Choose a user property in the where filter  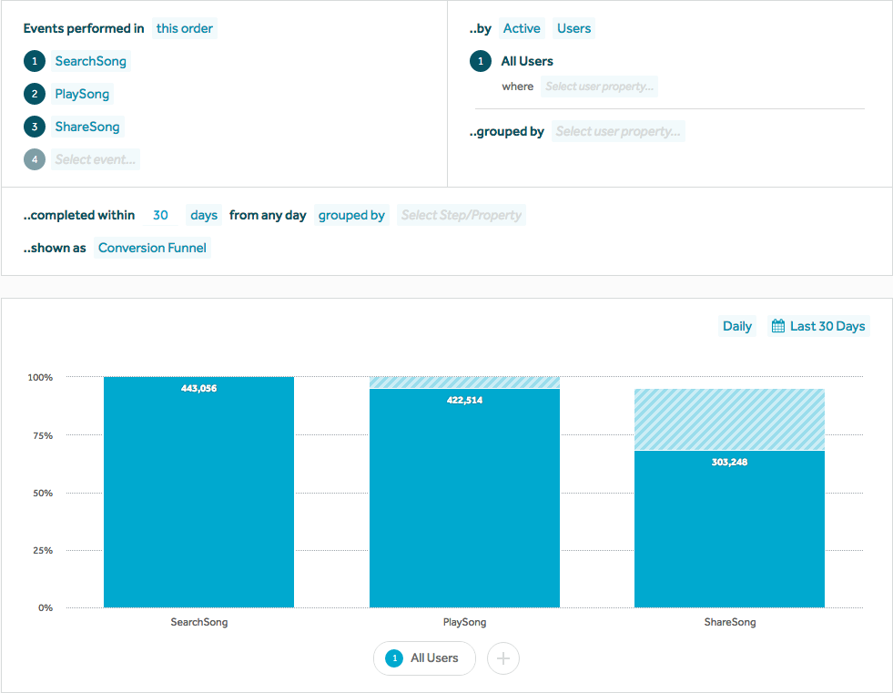click(599, 87)
